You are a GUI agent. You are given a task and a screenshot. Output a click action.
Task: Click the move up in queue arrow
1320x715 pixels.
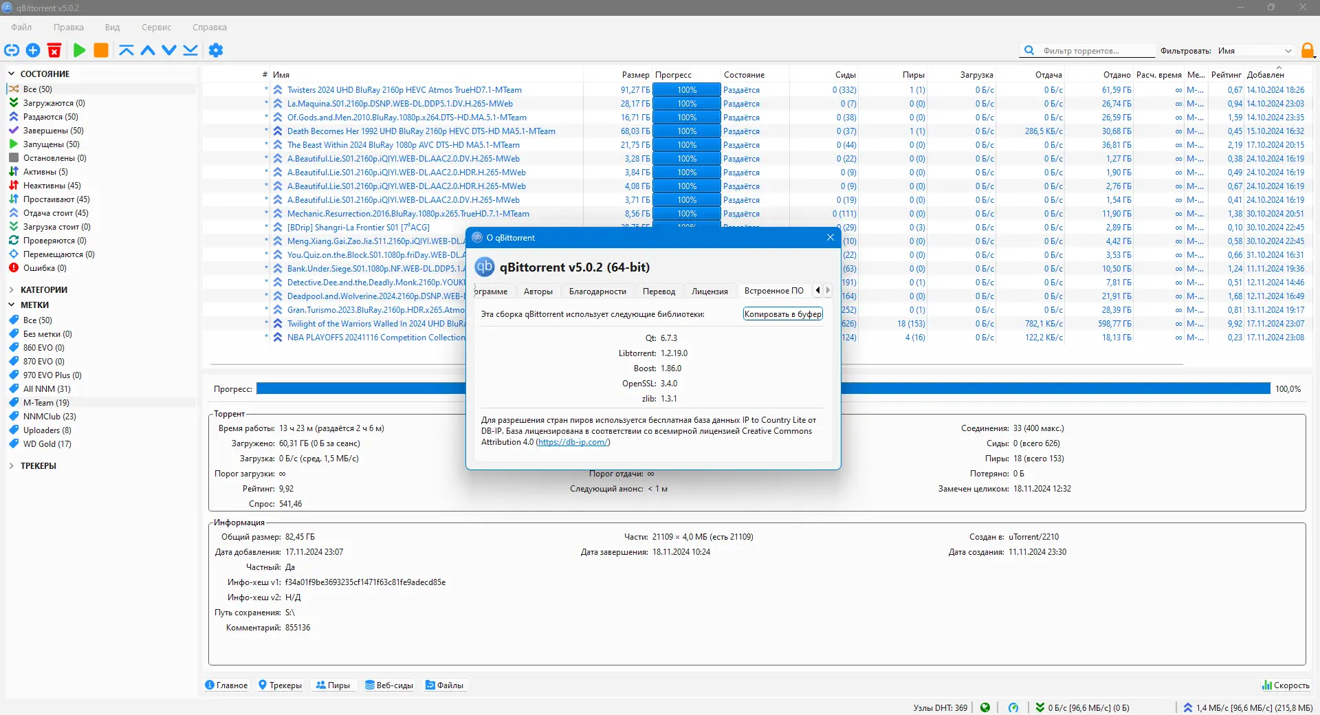tap(148, 50)
